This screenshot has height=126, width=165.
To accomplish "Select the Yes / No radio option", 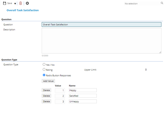I will [44, 65].
